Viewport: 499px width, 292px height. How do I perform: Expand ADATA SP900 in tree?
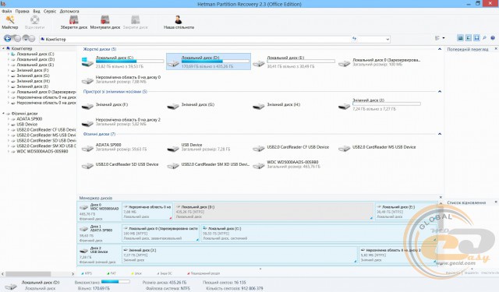[x=9, y=119]
